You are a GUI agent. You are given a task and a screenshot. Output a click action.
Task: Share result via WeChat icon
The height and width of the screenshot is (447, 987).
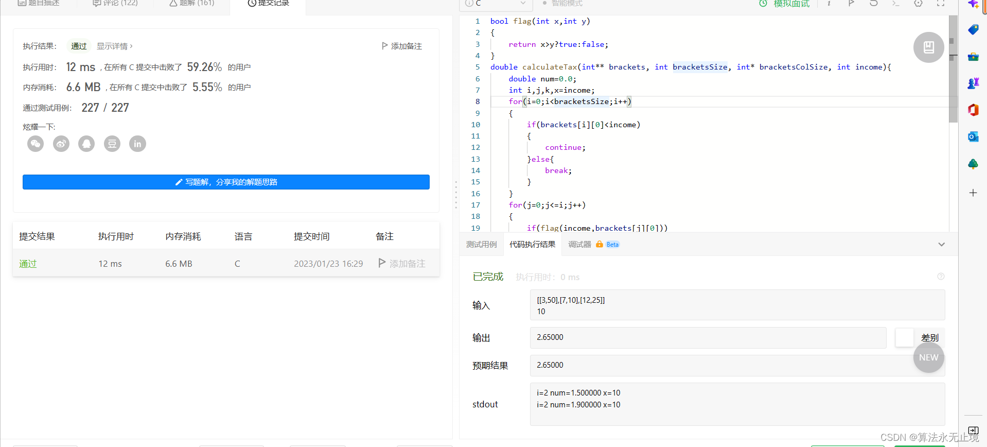[x=36, y=144]
